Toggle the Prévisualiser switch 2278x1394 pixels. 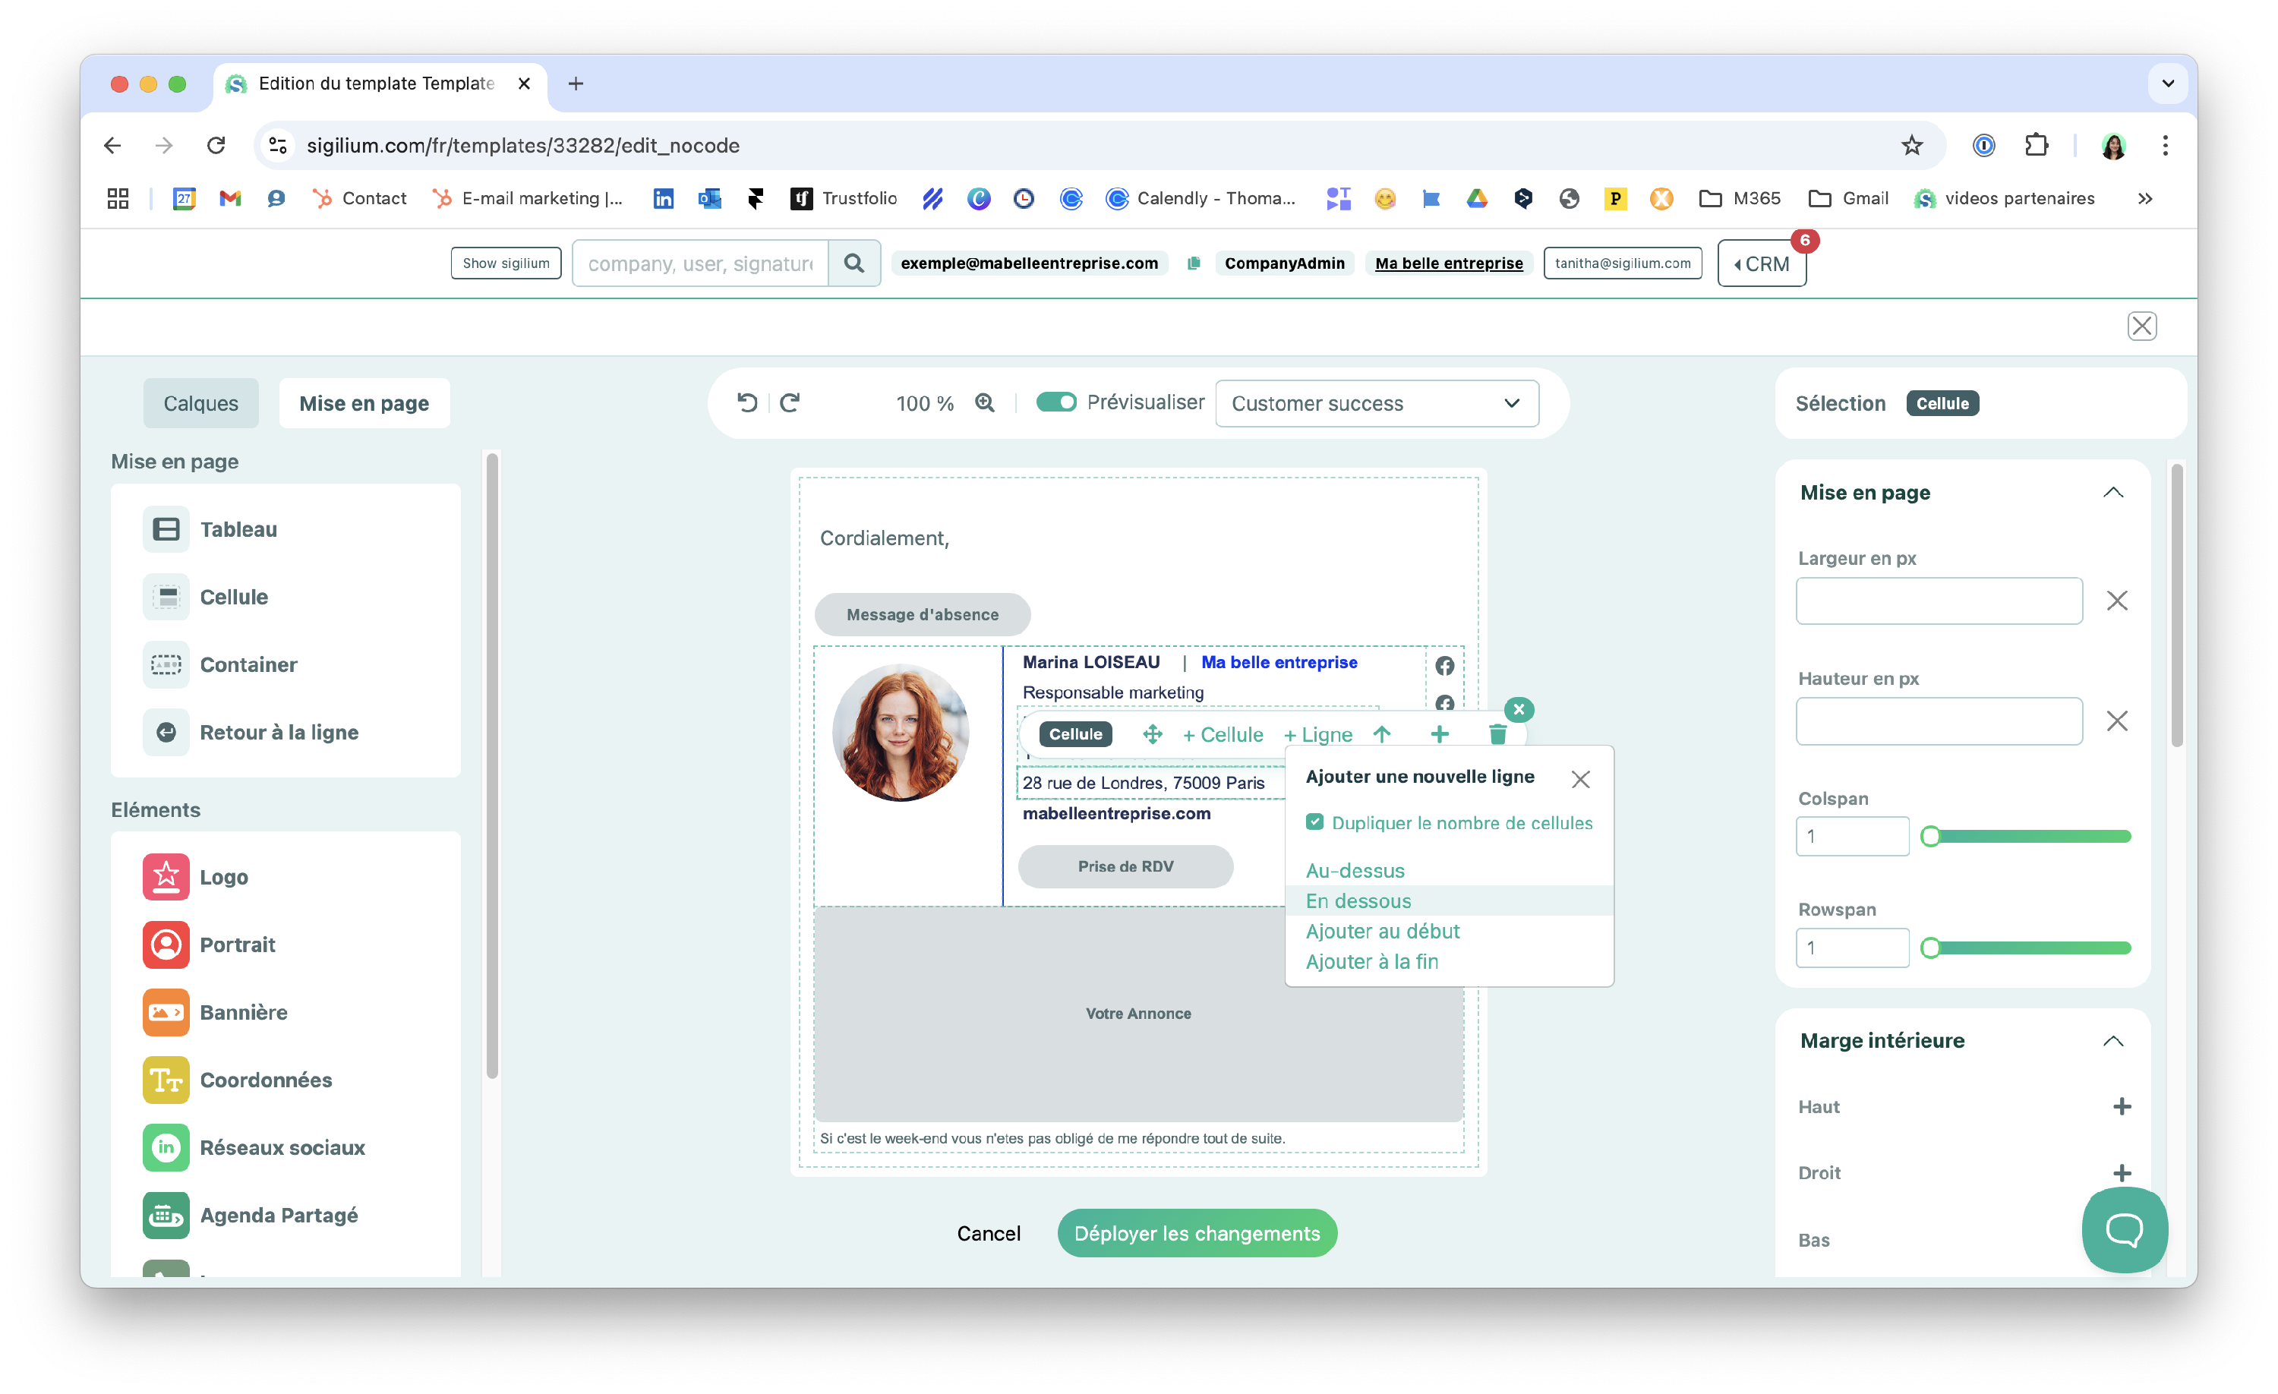point(1055,403)
